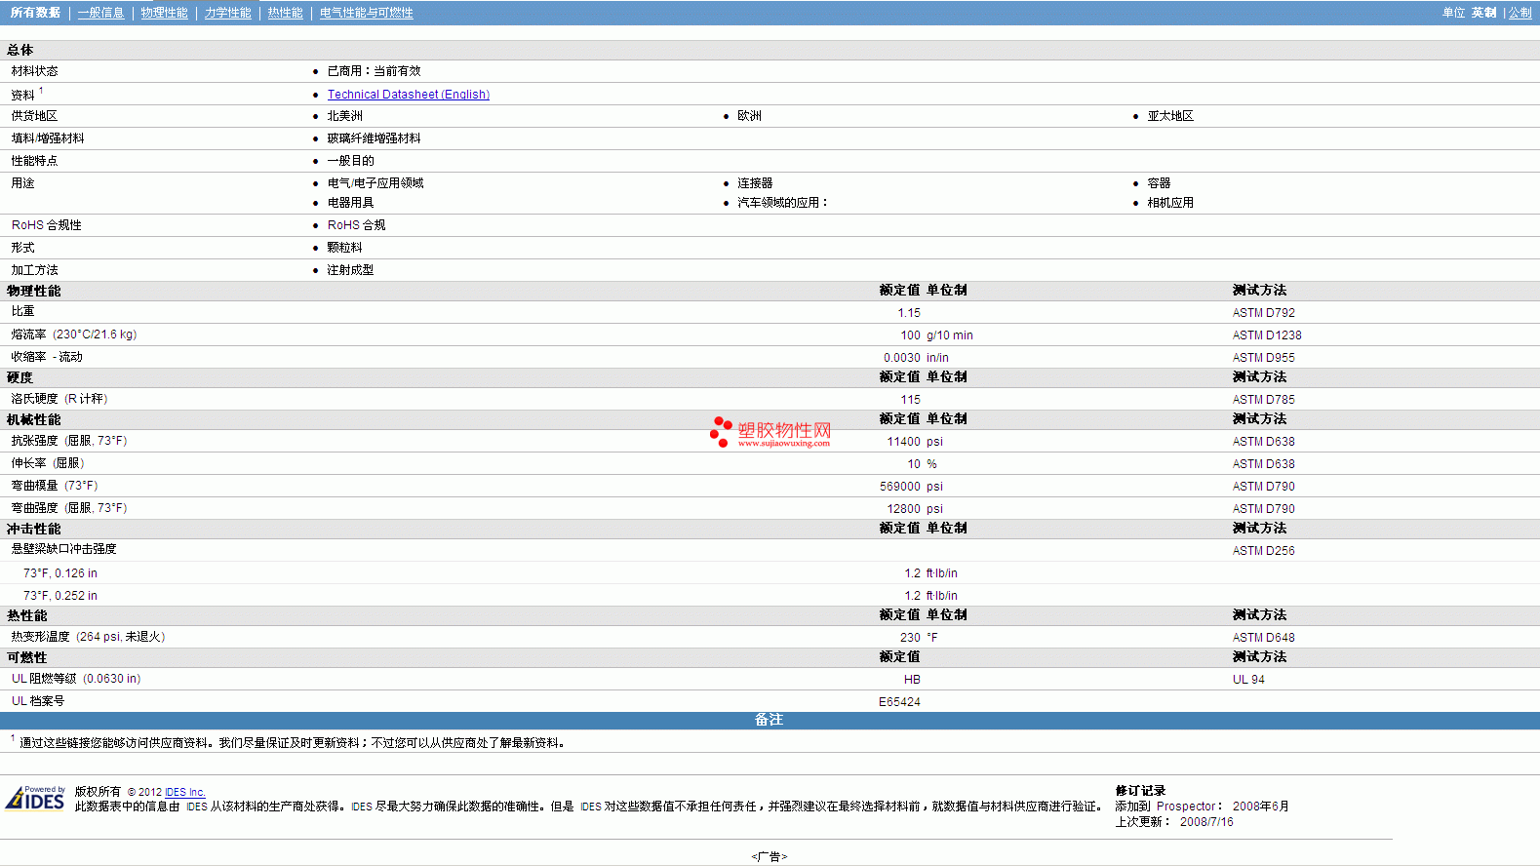The image size is (1540, 866).
Task: Click the <广告> placeholder text
Action: (x=770, y=857)
